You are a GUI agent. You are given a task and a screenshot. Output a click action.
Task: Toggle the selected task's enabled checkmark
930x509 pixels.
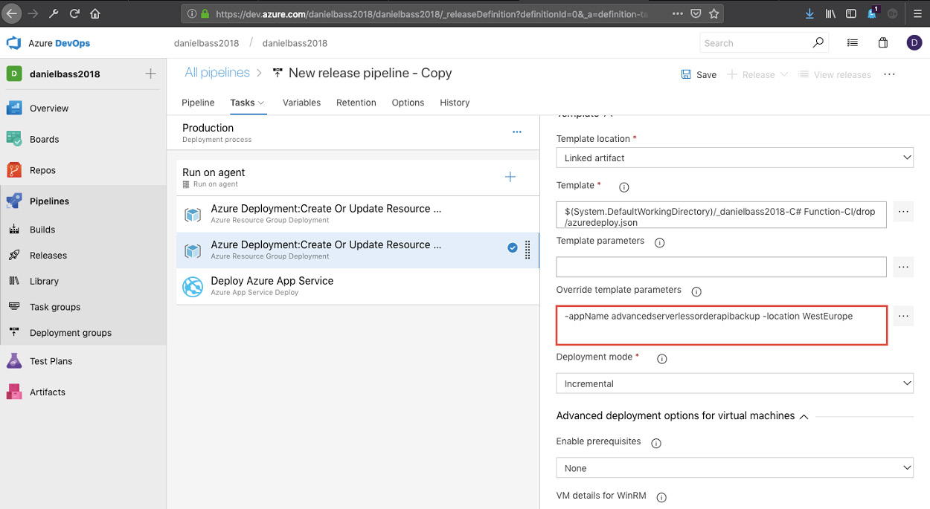pyautogui.click(x=513, y=248)
